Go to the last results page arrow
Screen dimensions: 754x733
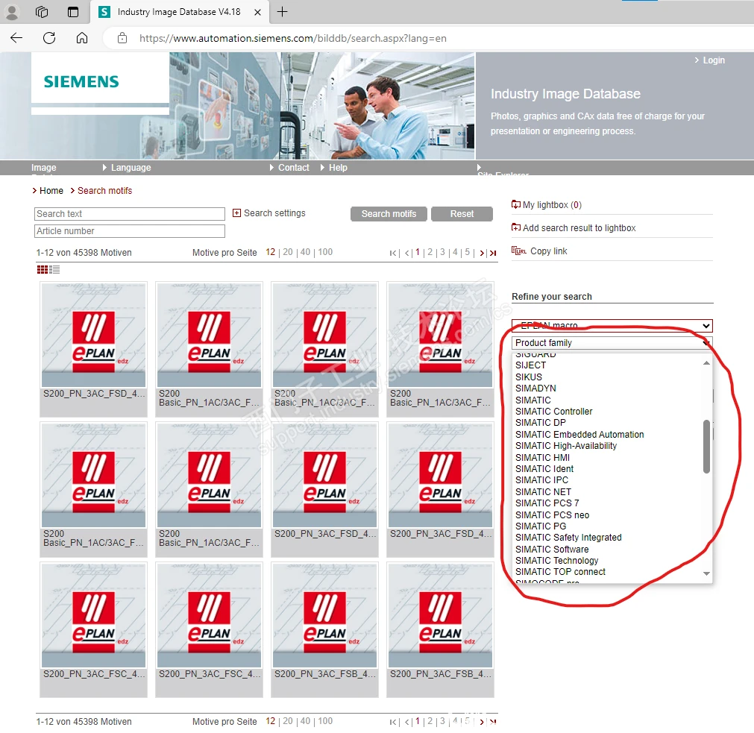(493, 253)
